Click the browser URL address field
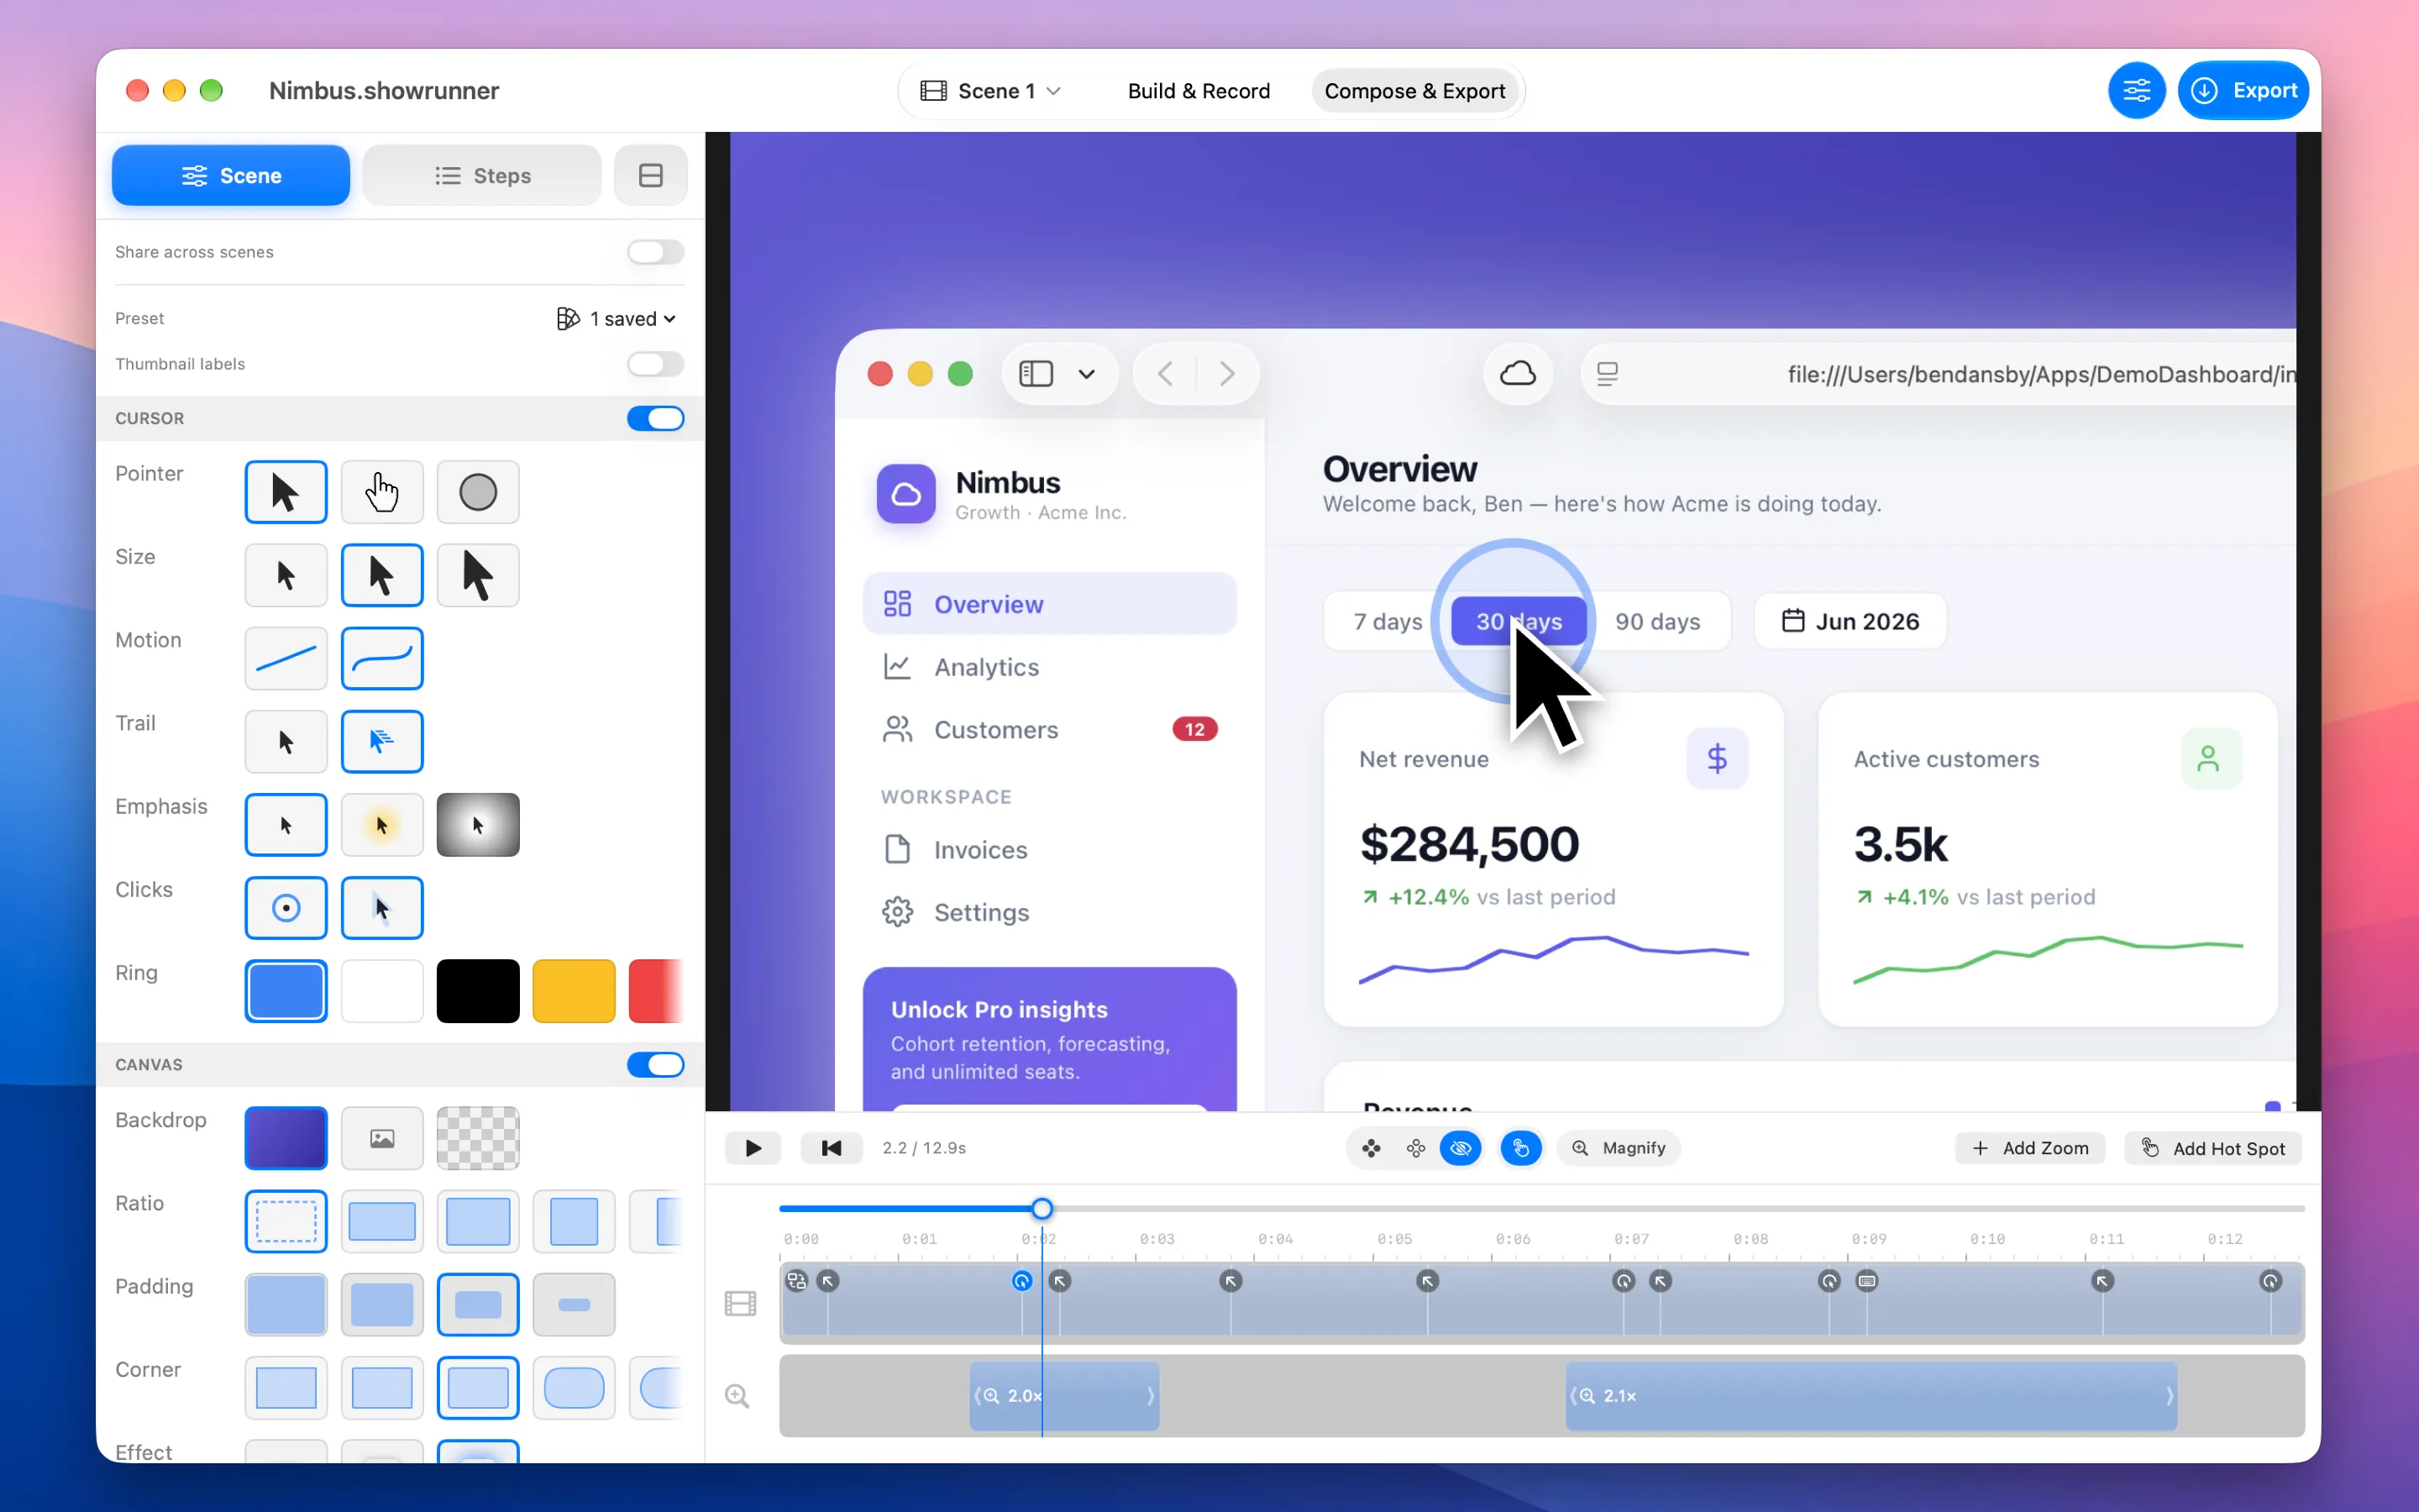This screenshot has width=2419, height=1512. coord(1939,374)
